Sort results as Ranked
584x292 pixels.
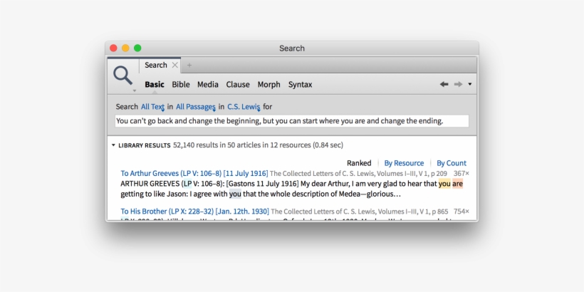(x=359, y=163)
